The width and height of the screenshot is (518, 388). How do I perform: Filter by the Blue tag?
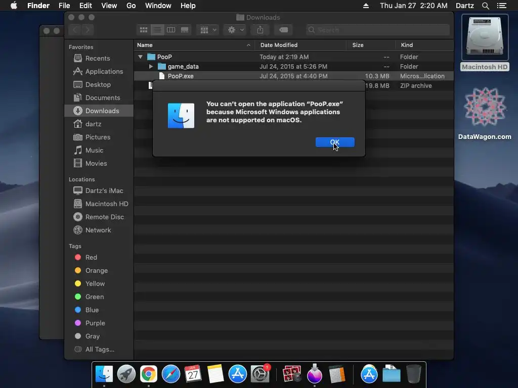99,310
